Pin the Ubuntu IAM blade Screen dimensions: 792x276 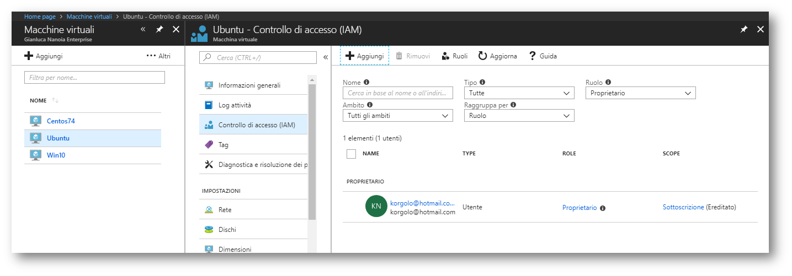[x=744, y=29]
